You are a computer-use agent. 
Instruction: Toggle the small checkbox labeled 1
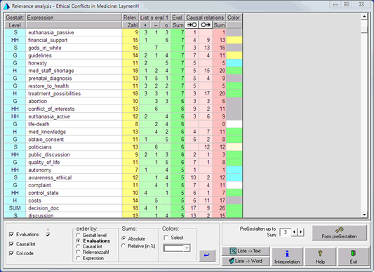click(x=48, y=235)
